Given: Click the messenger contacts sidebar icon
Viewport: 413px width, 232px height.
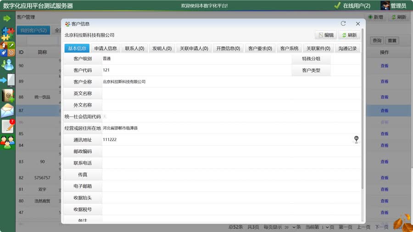Looking at the screenshot, I should pyautogui.click(x=7, y=64).
